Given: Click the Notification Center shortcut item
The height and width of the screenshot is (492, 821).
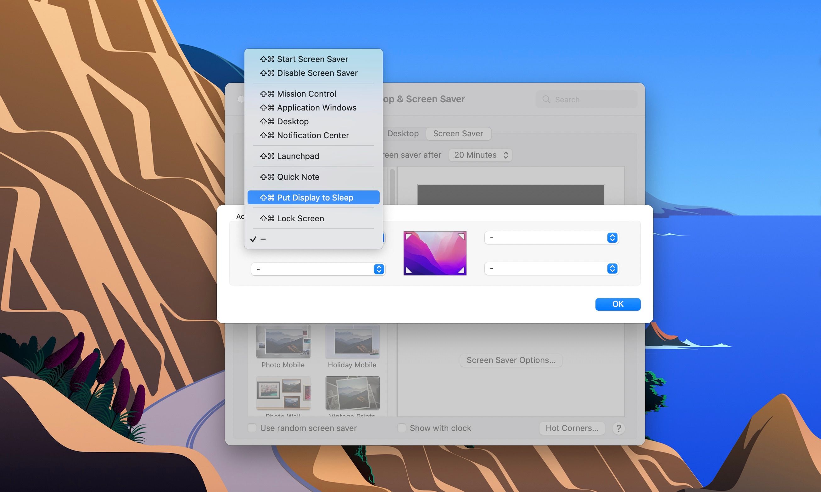Looking at the screenshot, I should (x=313, y=135).
